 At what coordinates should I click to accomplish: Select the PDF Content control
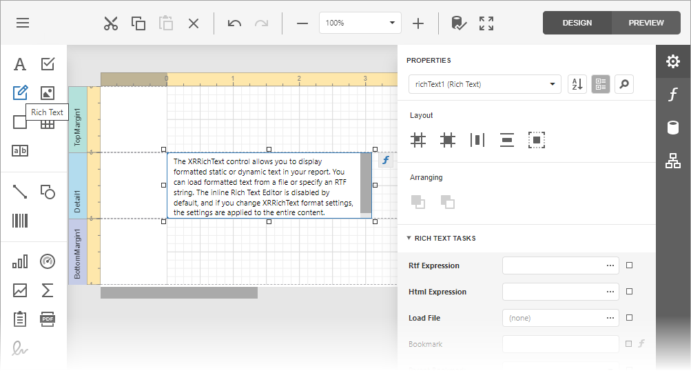pos(48,319)
